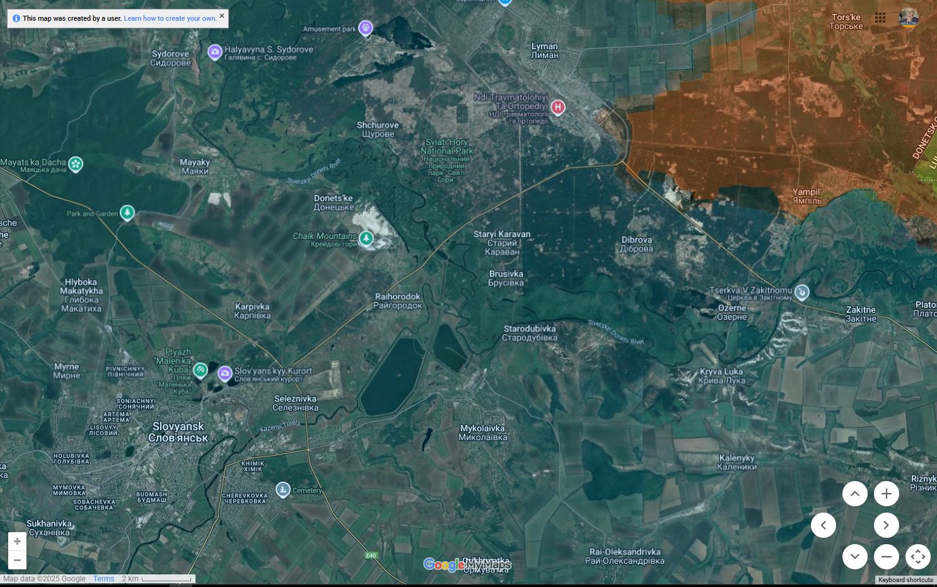The height and width of the screenshot is (587, 937).
Task: Click the Hlyboka Makatykha label
Action: coord(81,295)
